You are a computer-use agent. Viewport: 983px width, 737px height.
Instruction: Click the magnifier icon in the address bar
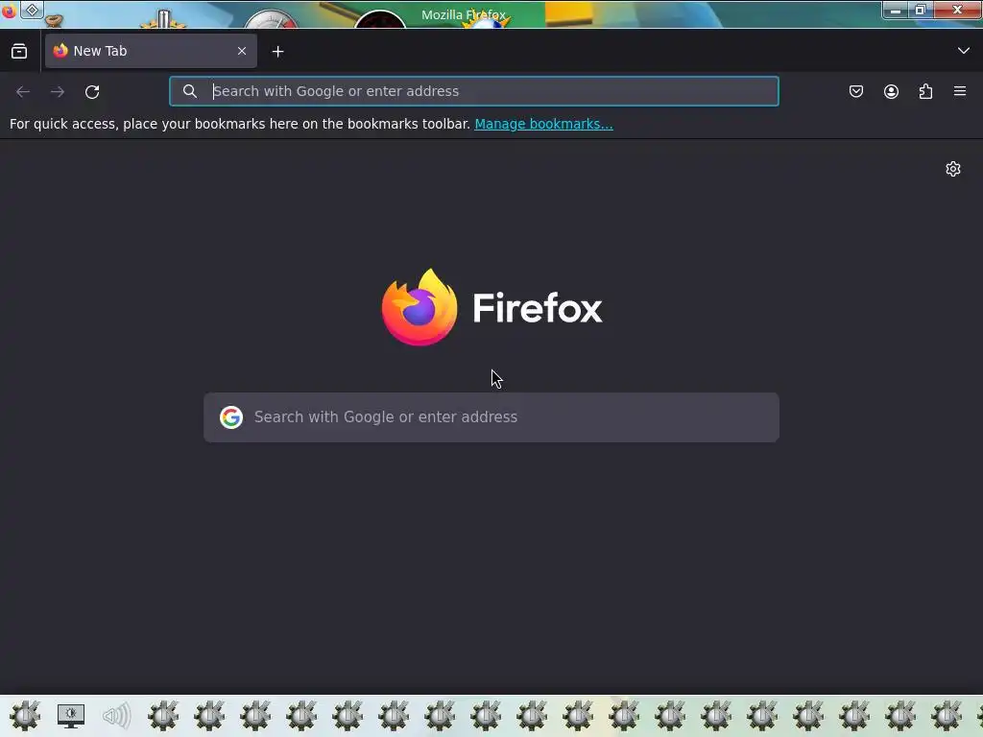(x=190, y=91)
